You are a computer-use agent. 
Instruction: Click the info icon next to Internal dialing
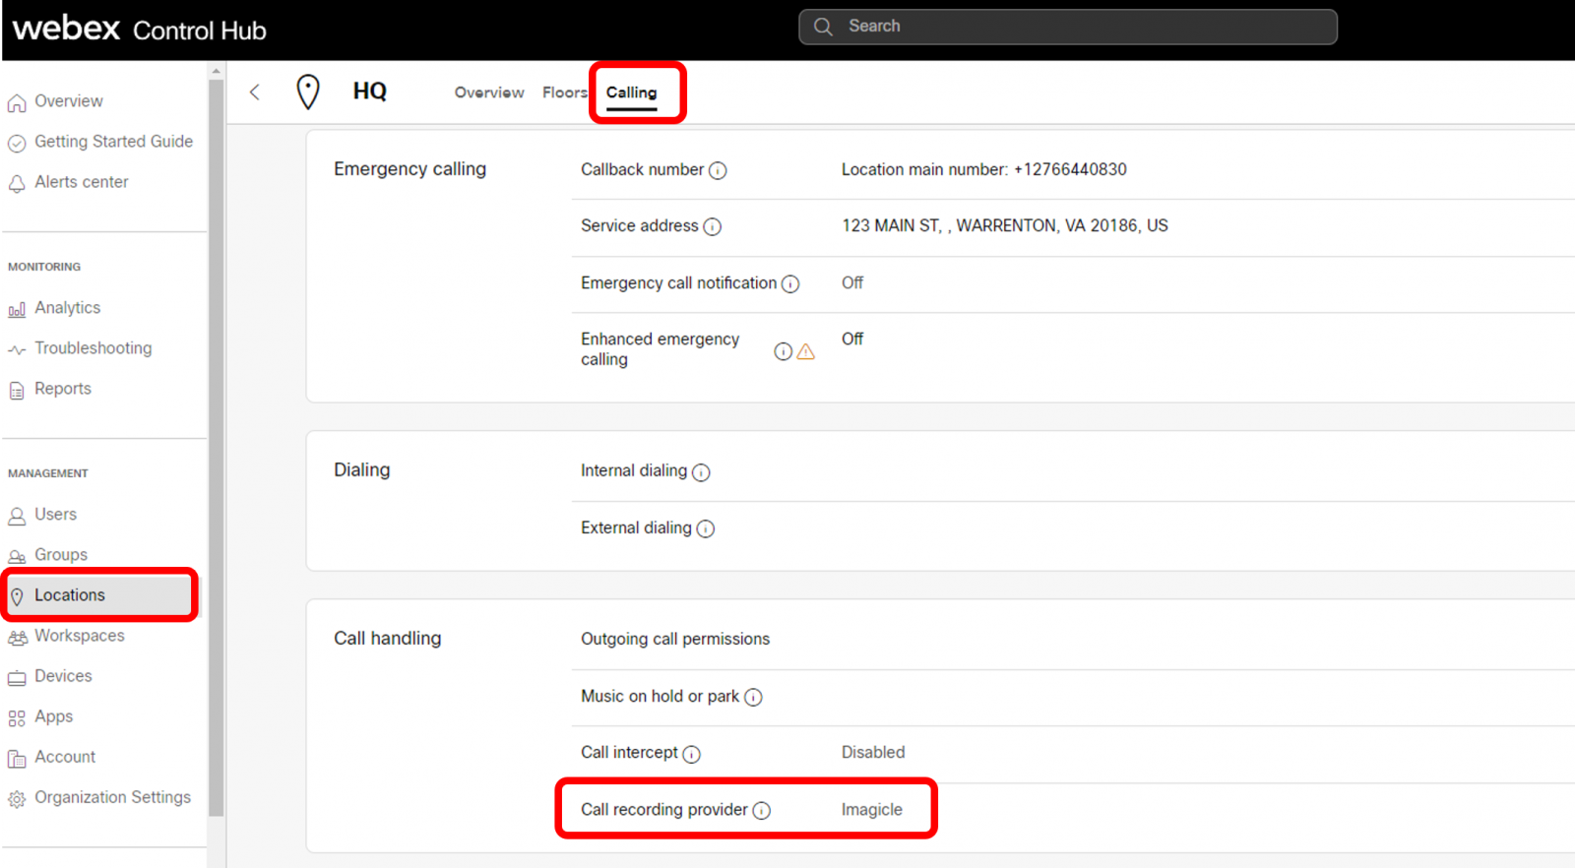click(x=701, y=472)
